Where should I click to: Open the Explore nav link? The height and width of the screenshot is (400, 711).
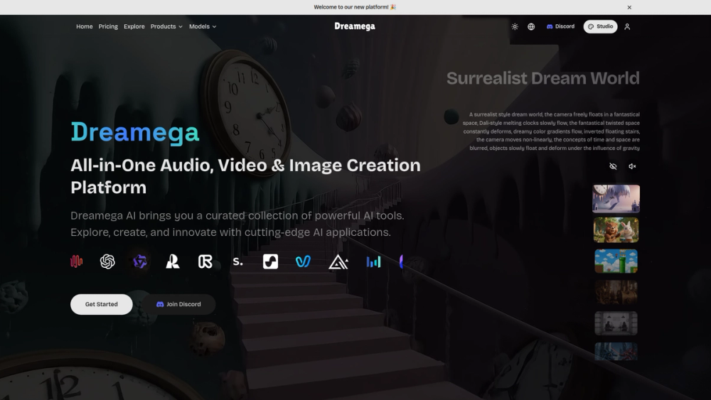point(134,27)
